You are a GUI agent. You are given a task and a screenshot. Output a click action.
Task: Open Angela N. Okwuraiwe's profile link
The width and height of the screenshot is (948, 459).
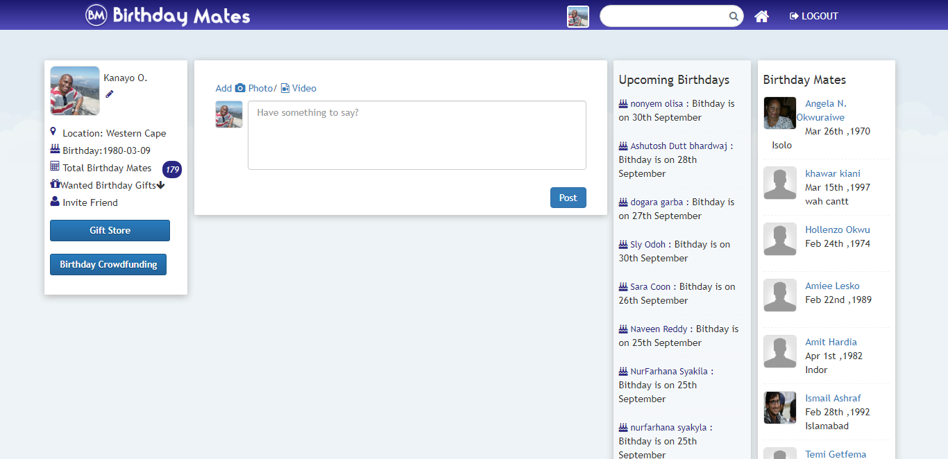[824, 104]
